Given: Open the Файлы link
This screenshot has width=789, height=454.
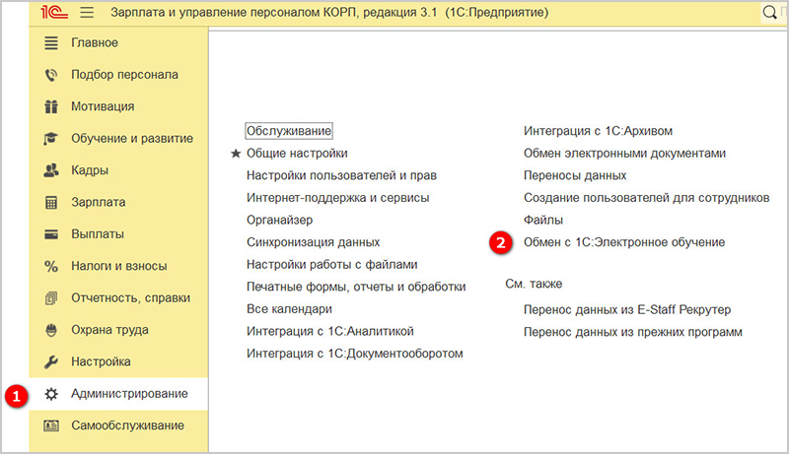Looking at the screenshot, I should point(543,220).
